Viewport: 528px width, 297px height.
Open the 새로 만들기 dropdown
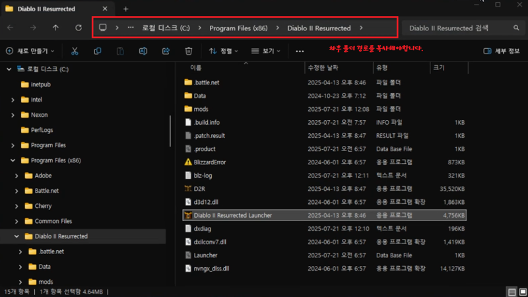[30, 51]
